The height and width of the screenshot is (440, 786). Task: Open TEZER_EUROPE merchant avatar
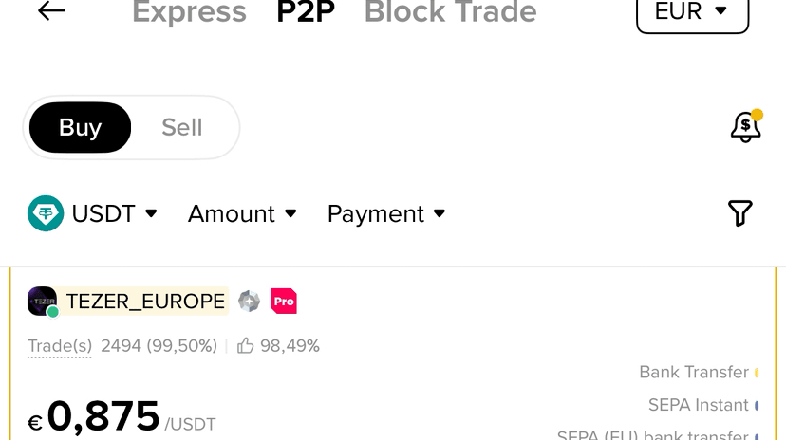click(x=42, y=302)
